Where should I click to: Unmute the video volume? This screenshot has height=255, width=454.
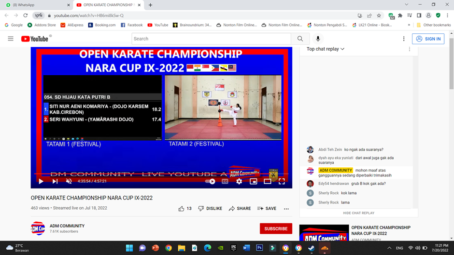pyautogui.click(x=69, y=181)
